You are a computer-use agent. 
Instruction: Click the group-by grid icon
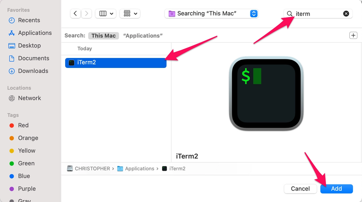127,14
